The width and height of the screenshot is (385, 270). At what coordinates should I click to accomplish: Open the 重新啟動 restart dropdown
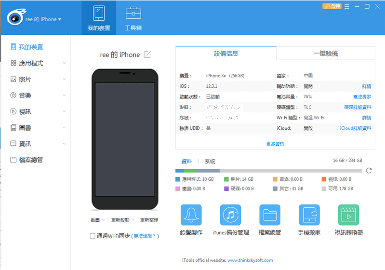point(122,220)
